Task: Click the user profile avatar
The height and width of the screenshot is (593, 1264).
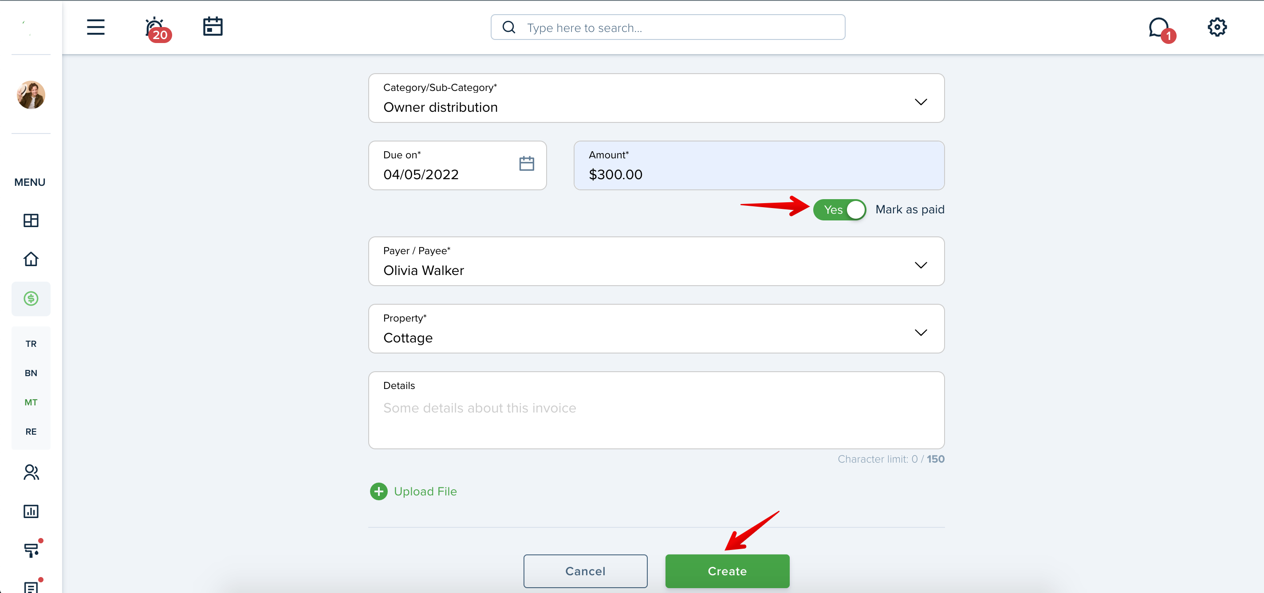Action: coord(31,94)
